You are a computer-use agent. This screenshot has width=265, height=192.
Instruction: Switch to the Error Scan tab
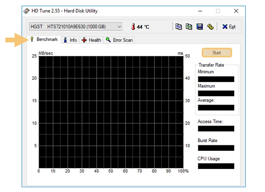(119, 40)
